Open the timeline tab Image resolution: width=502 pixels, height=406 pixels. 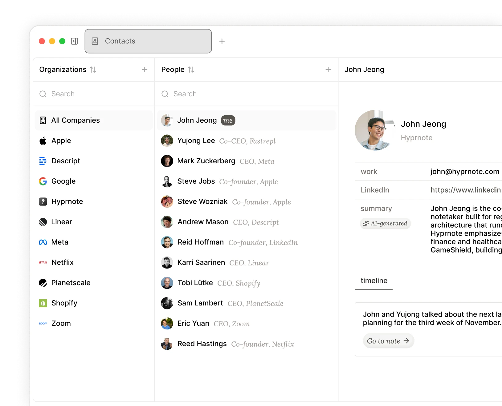(x=374, y=281)
